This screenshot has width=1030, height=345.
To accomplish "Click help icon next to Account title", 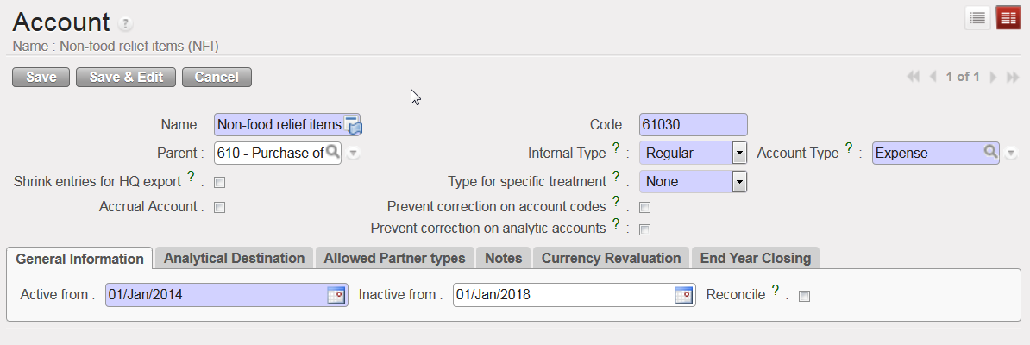I will (x=126, y=23).
